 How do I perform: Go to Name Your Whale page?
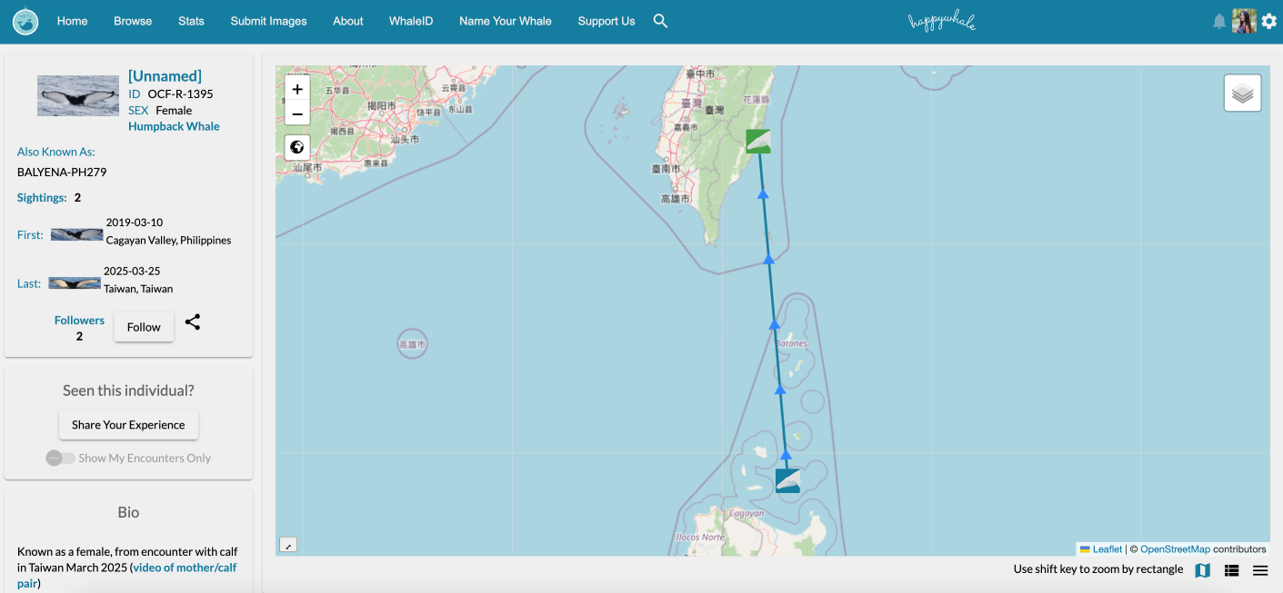[505, 21]
